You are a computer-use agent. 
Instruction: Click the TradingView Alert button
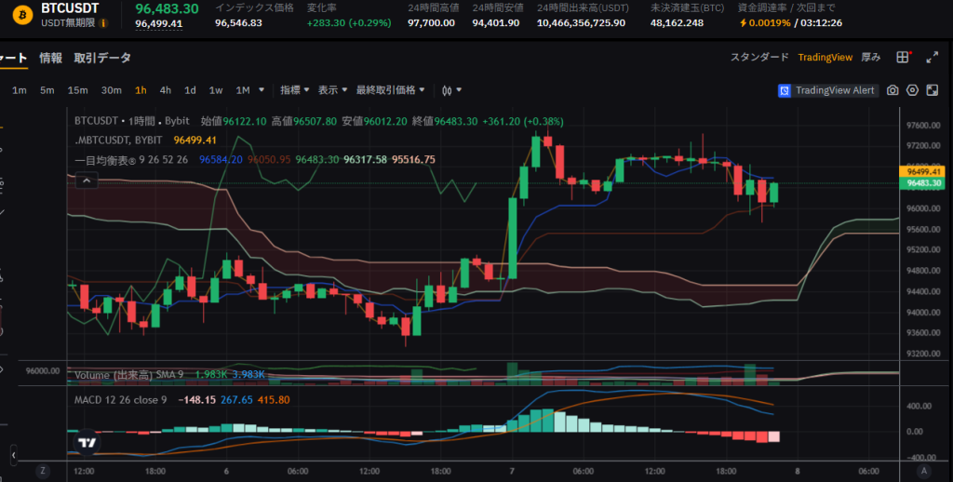[827, 90]
